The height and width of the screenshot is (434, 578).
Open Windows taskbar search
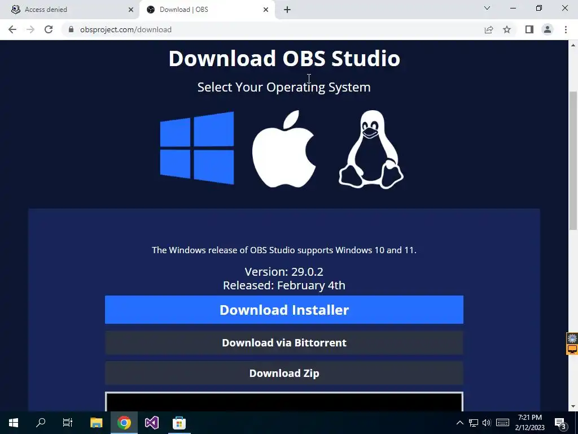pyautogui.click(x=41, y=423)
